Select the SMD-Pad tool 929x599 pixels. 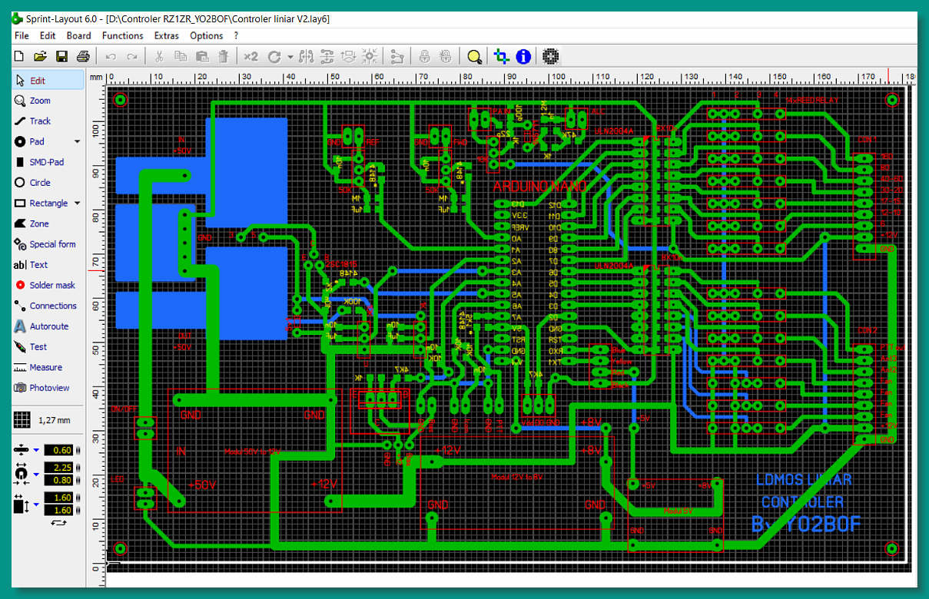click(x=48, y=162)
